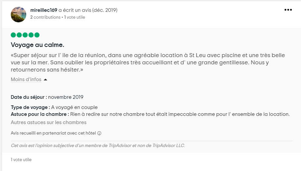Screen dimensions: 301x171
Task: Click "1 vote utile" under the username
Action: point(75,17)
